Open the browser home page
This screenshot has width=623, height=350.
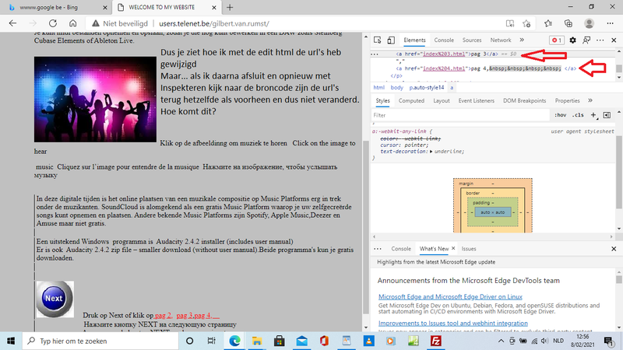[72, 23]
